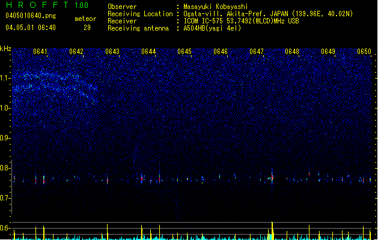Click the 1.1 kHz axis label

coord(5,78)
